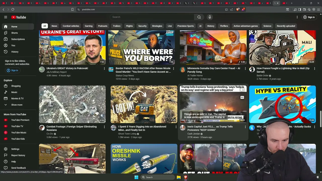This screenshot has width=322, height=181.
Task: Start voice search with microphone
Action: [x=210, y=17]
